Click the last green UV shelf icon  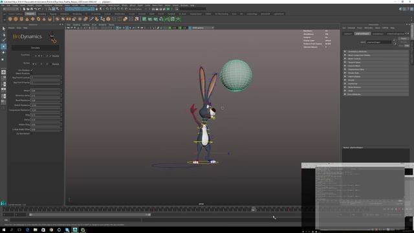[x=179, y=19]
